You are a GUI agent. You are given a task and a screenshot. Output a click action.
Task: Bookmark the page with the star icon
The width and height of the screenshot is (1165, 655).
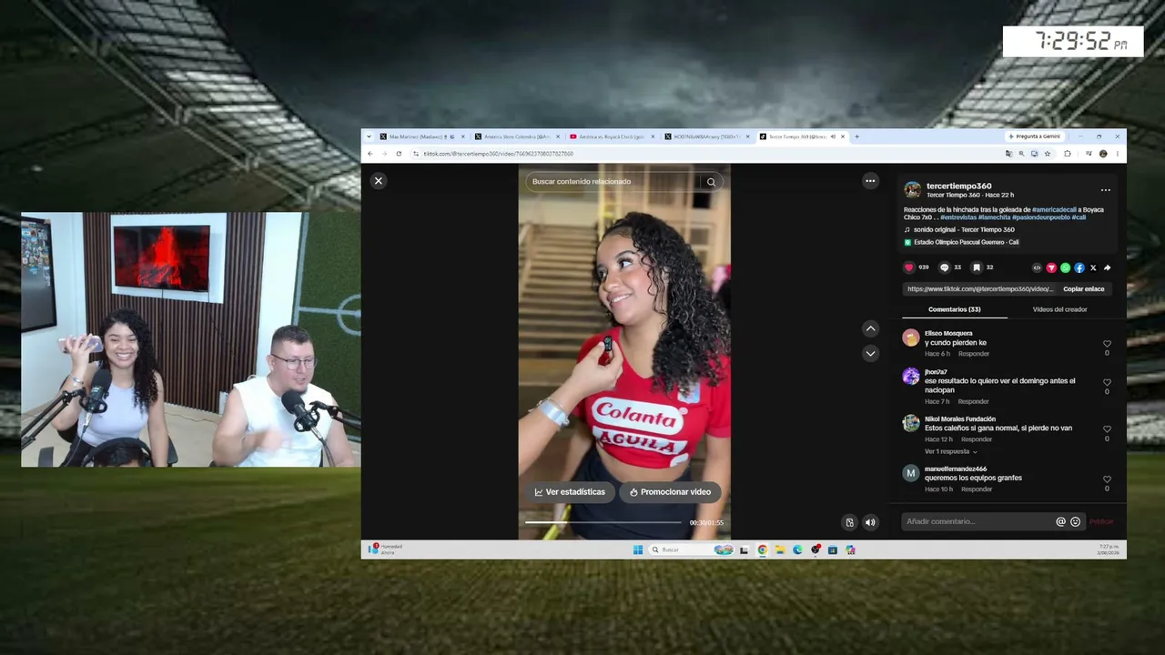click(1048, 154)
